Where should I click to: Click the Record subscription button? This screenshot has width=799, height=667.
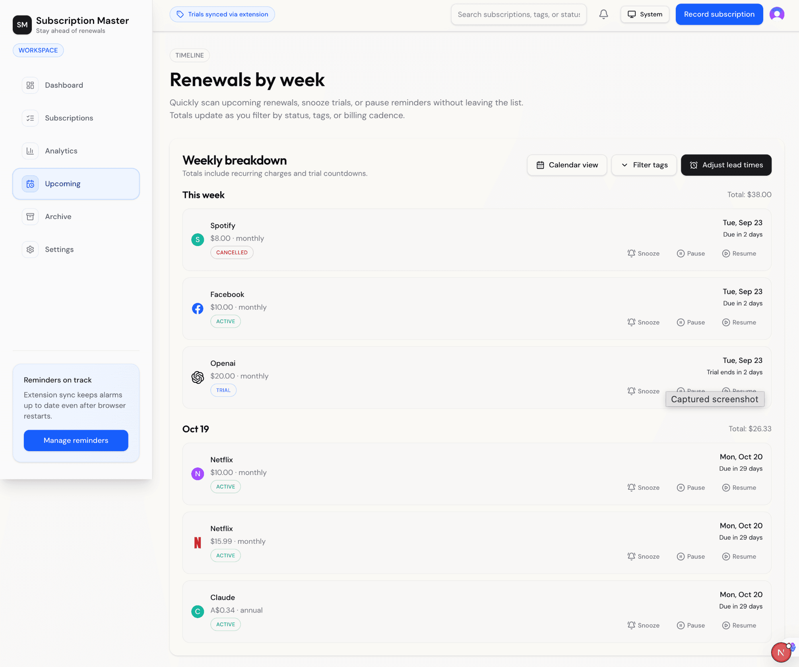[x=719, y=14]
